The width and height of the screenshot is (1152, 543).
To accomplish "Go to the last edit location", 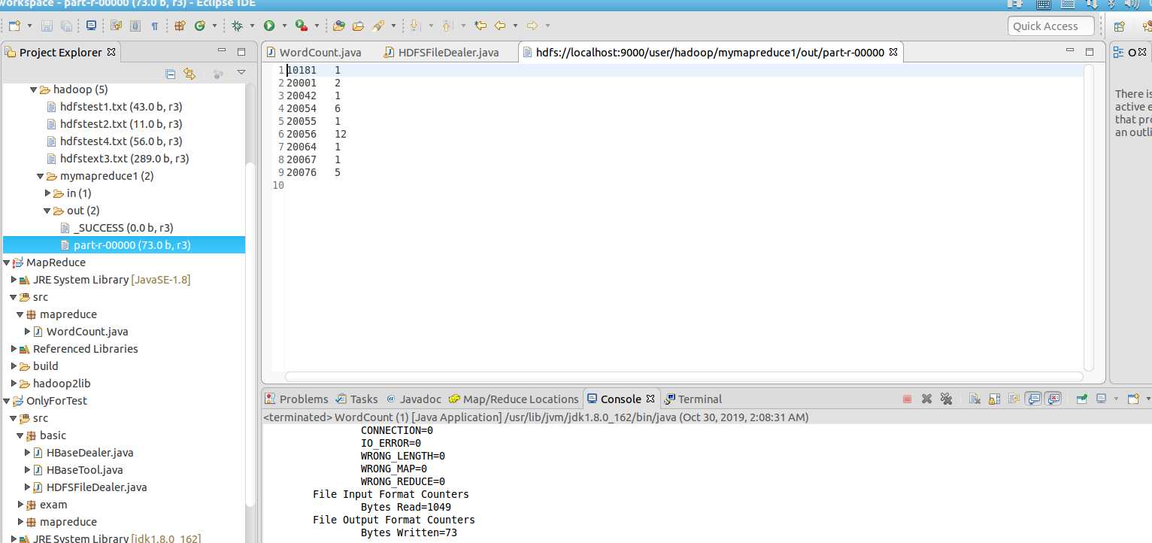I will coord(481,26).
